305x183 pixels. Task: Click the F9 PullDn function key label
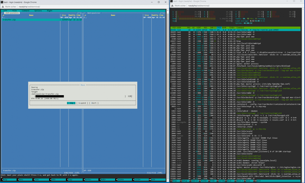tap(141, 180)
